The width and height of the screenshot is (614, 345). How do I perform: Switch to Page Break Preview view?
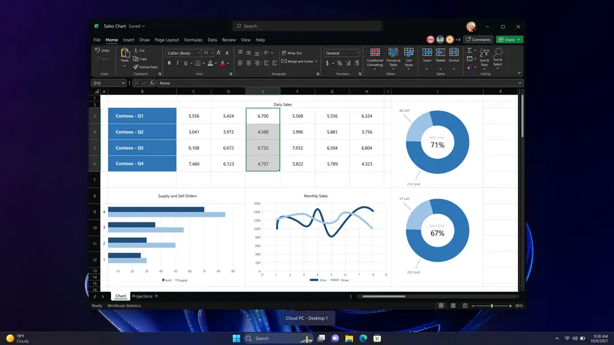465,305
